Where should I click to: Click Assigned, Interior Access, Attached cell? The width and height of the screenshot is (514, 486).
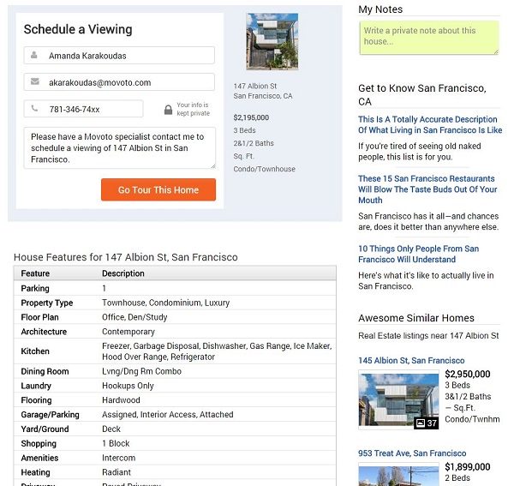coord(168,415)
